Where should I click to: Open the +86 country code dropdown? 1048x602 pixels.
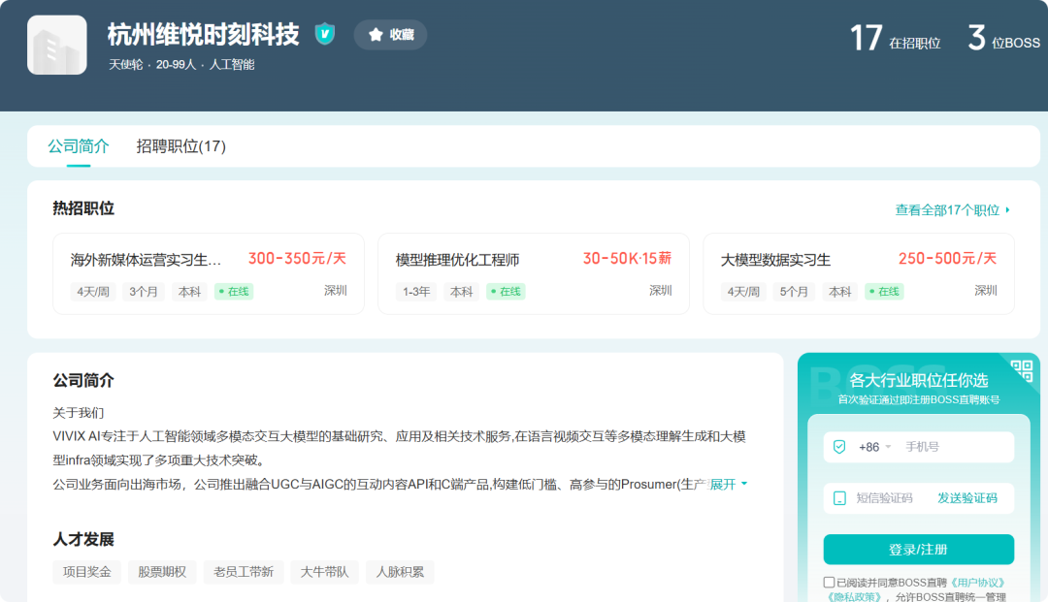click(x=875, y=447)
